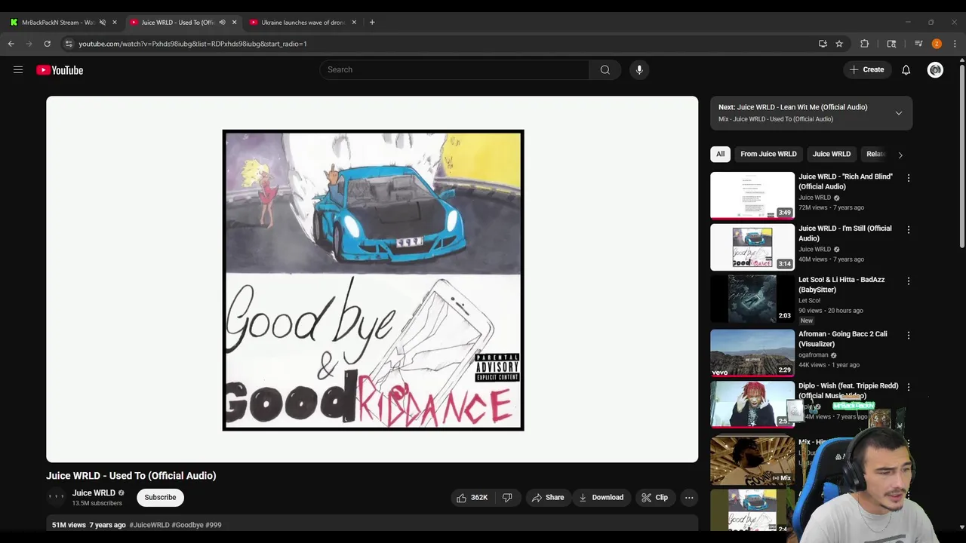View site information in the address bar

[x=69, y=44]
